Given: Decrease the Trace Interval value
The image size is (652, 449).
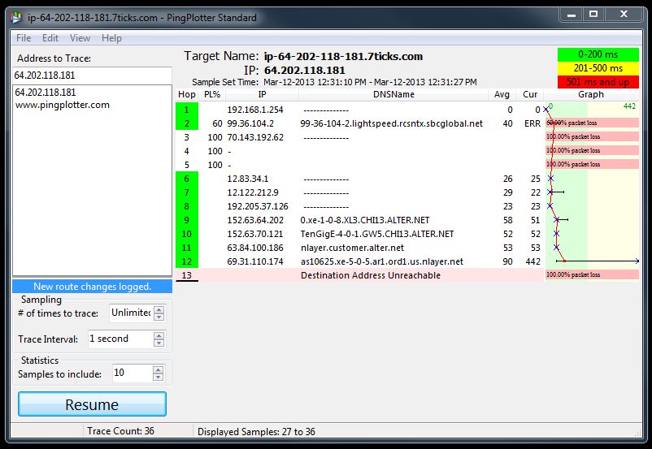Looking at the screenshot, I should click(x=159, y=343).
